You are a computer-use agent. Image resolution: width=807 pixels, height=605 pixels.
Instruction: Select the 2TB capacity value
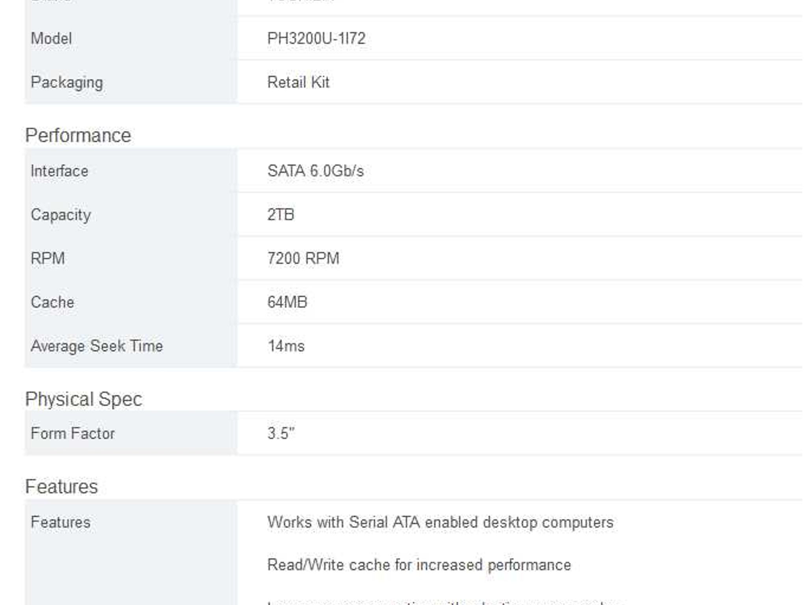[x=281, y=215]
